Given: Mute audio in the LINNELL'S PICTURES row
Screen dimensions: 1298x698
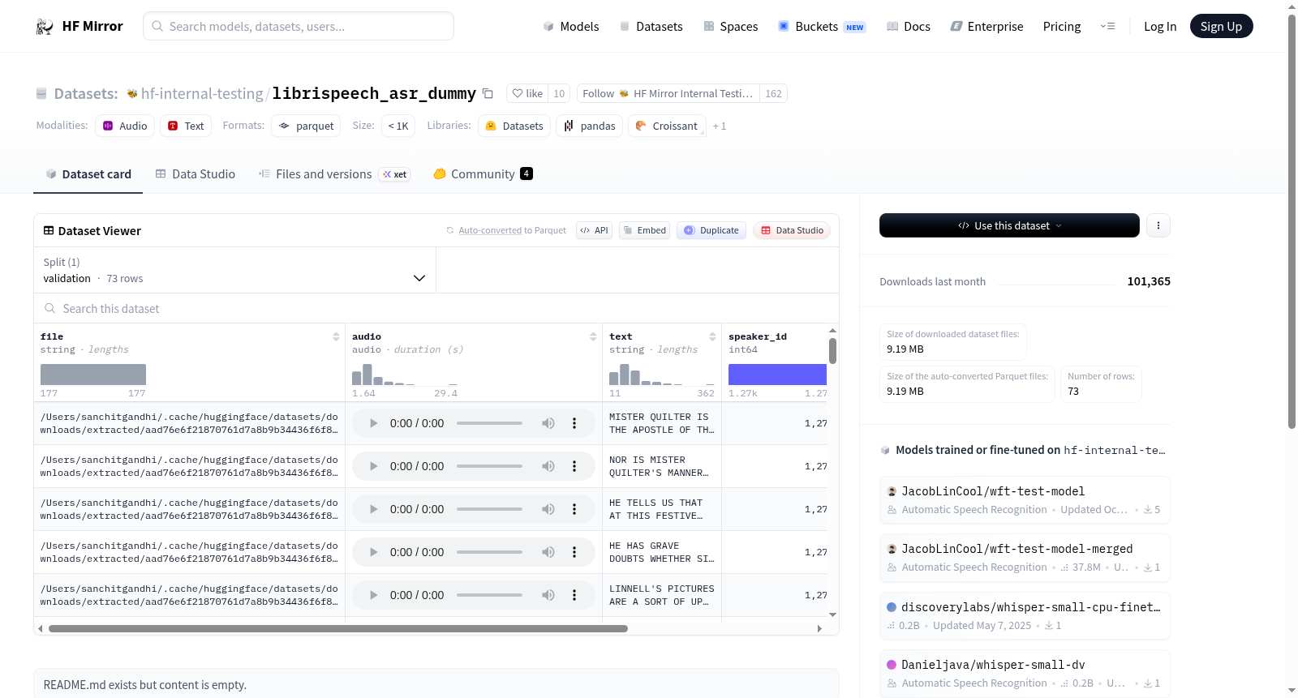Looking at the screenshot, I should [548, 595].
